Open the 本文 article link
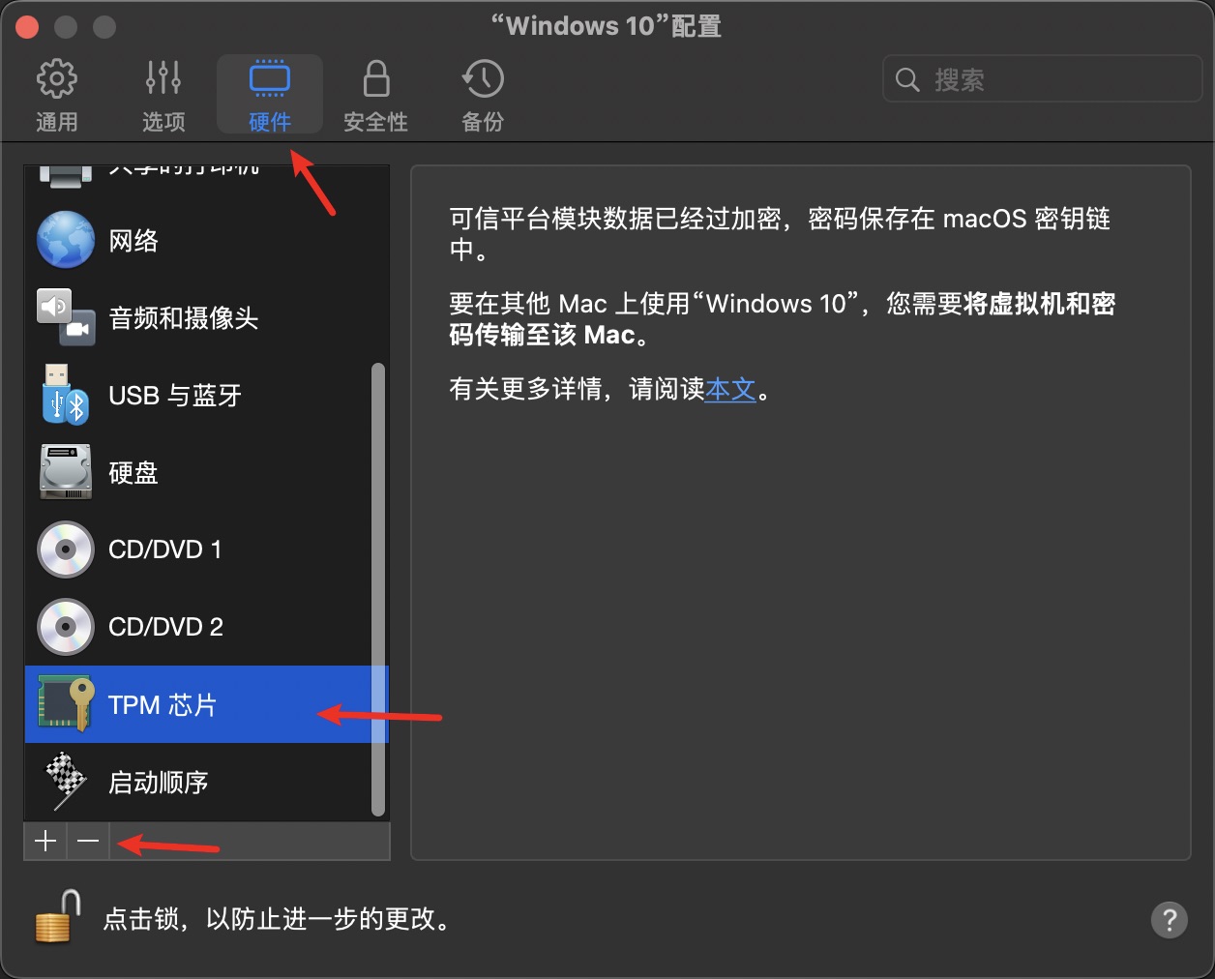Image resolution: width=1215 pixels, height=979 pixels. pyautogui.click(x=730, y=389)
